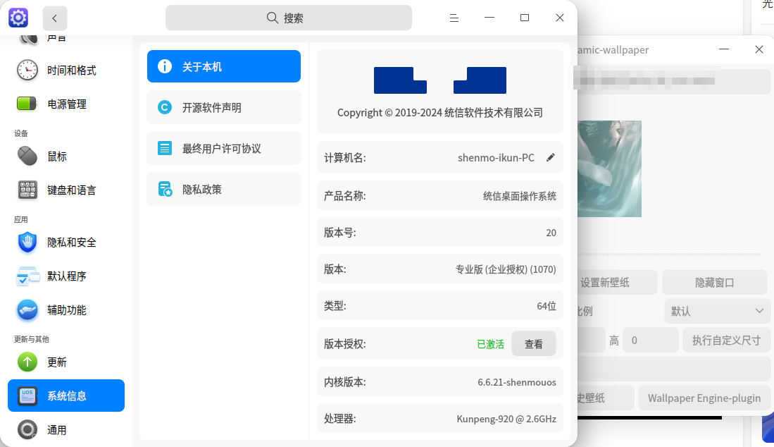
Task: Click the license document icon
Action: [164, 148]
